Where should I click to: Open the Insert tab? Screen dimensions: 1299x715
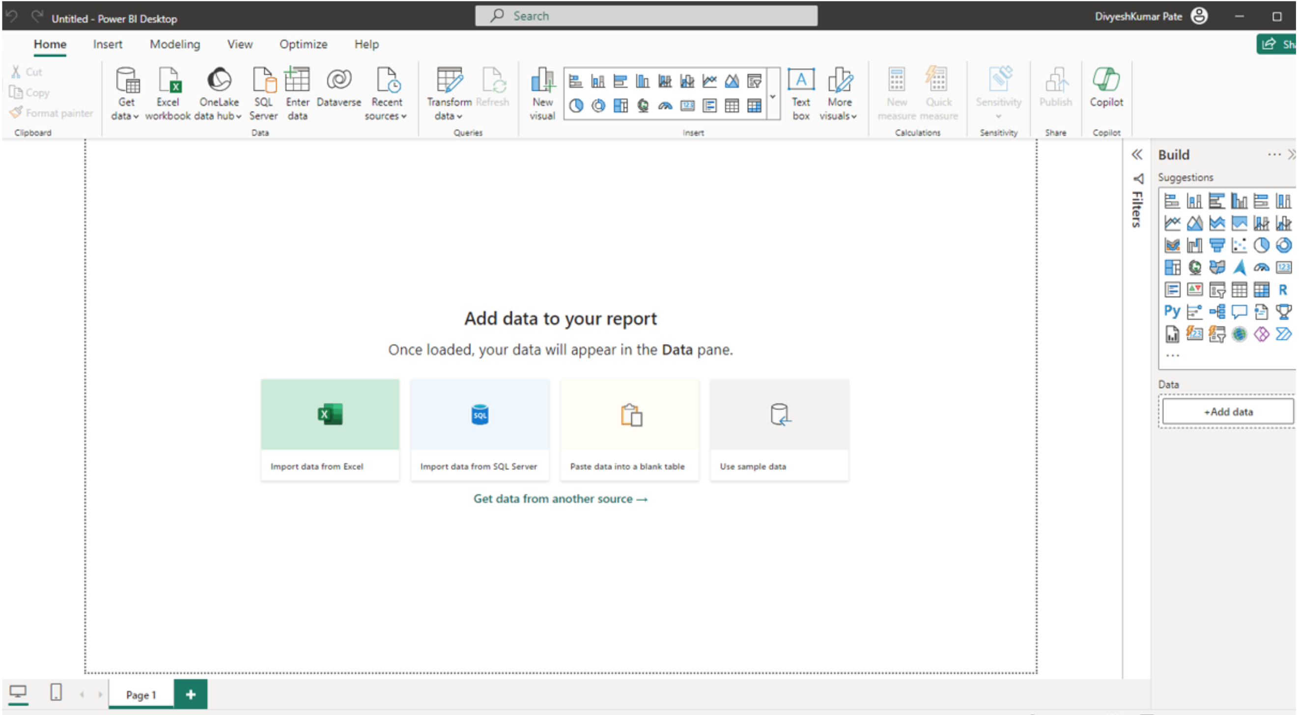(x=108, y=44)
